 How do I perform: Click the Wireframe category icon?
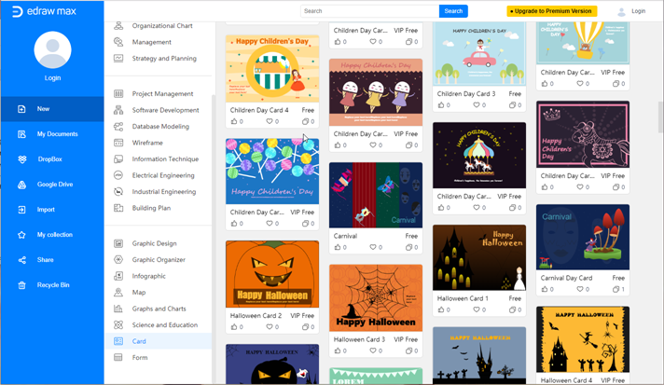point(118,143)
